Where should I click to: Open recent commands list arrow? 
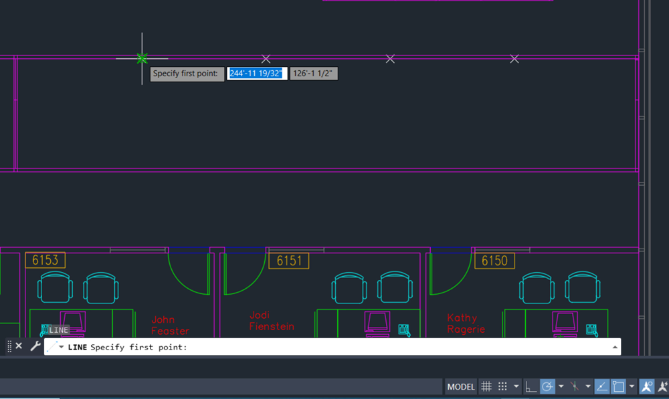(x=62, y=347)
